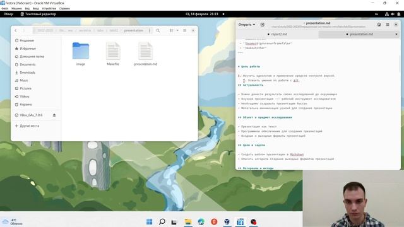
Task: Go to the 2022-2023 breadcrumb folder
Action: (45, 31)
